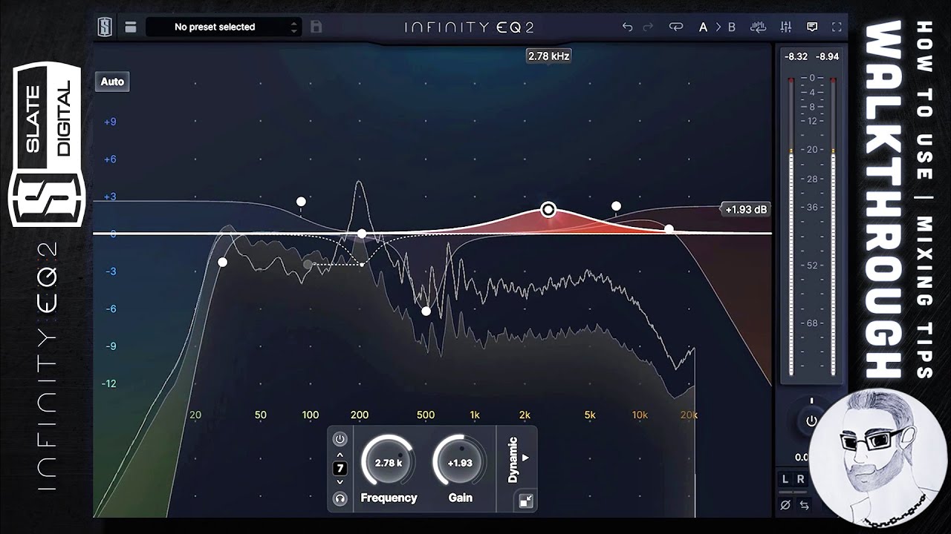Click the Gain knob showing +1.93
This screenshot has width=951, height=534.
(460, 462)
